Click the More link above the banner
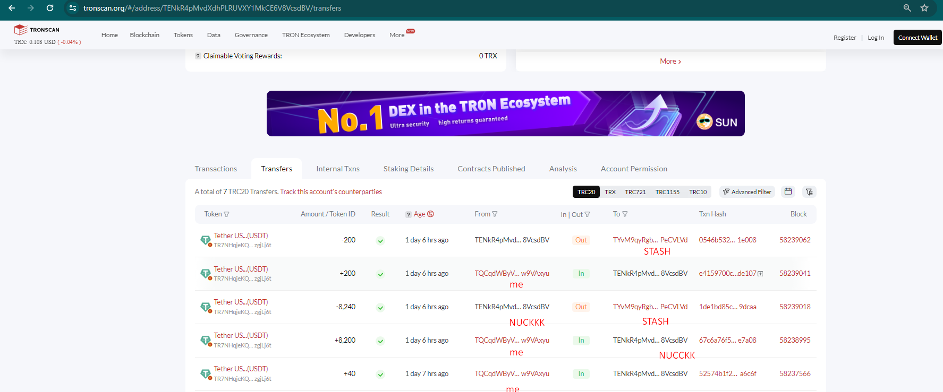 coord(670,62)
